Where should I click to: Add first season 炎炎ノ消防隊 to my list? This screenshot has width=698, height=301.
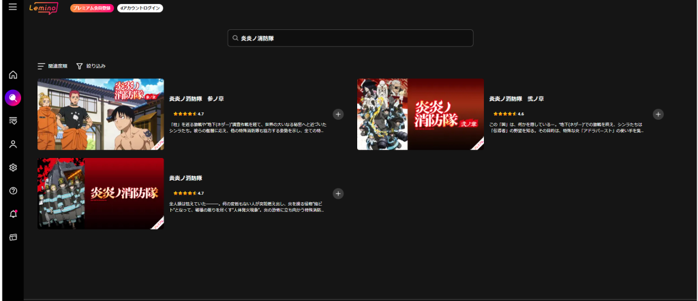pyautogui.click(x=338, y=193)
